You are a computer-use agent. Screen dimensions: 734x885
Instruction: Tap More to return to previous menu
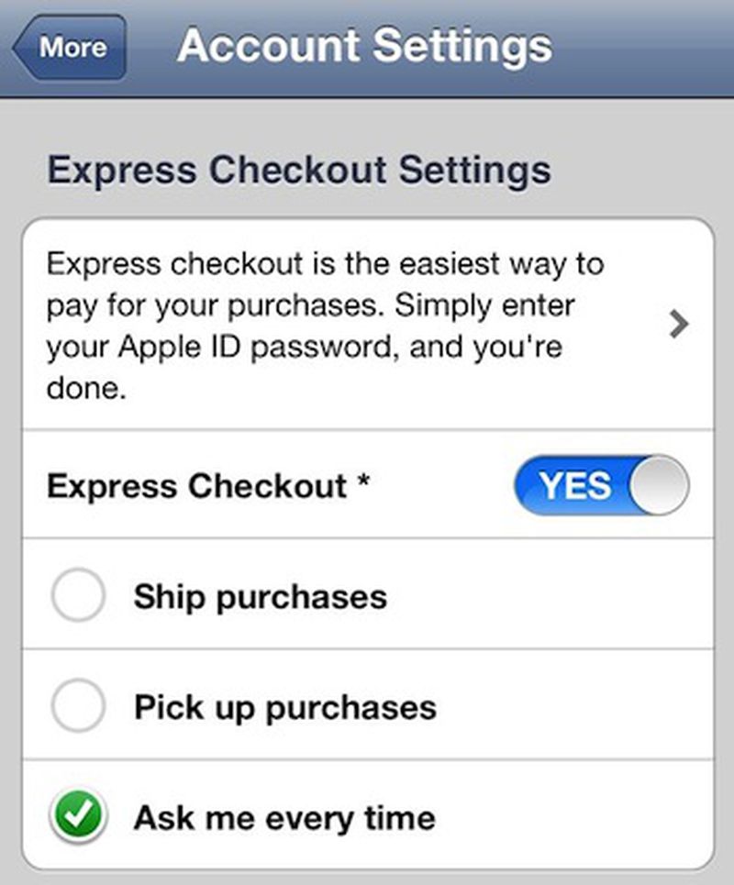point(69,48)
